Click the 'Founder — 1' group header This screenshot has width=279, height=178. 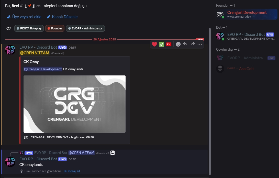[x=226, y=6]
